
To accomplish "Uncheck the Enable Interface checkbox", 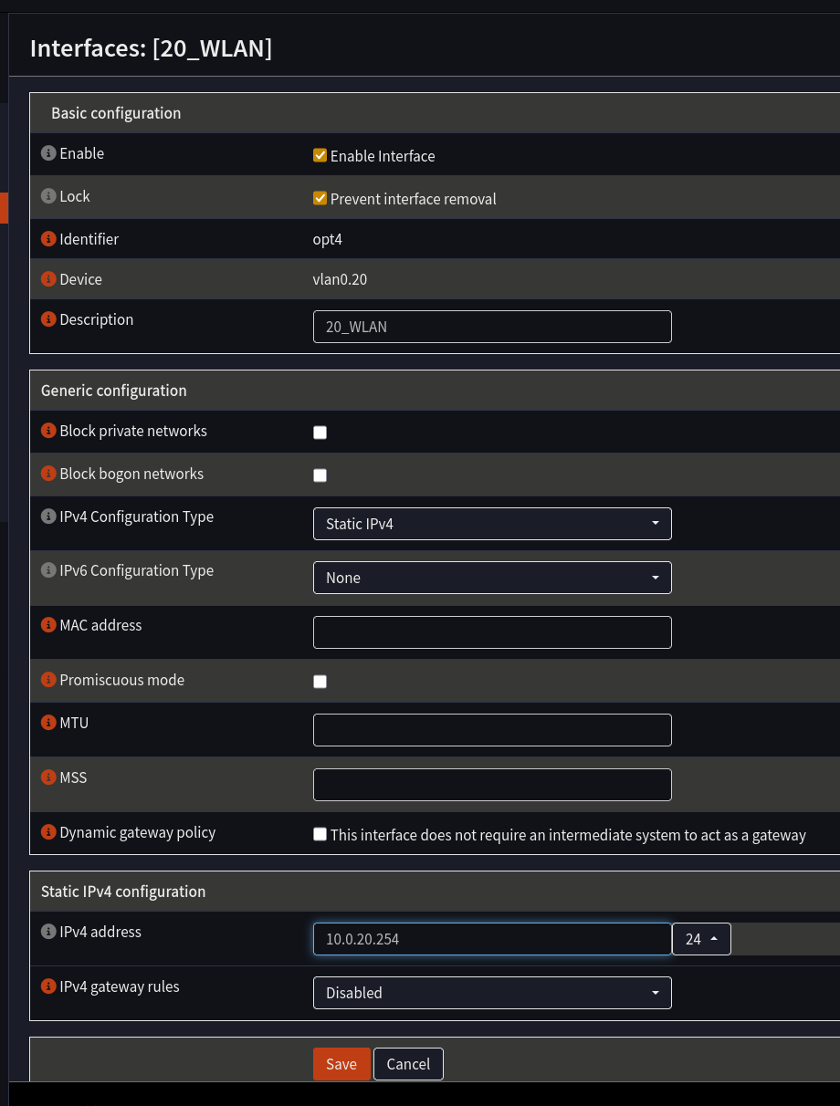I will (320, 155).
